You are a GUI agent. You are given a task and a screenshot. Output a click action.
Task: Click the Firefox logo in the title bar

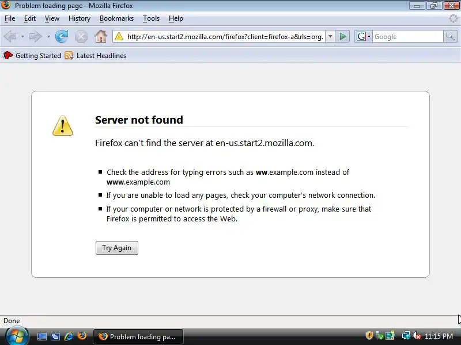(6, 5)
